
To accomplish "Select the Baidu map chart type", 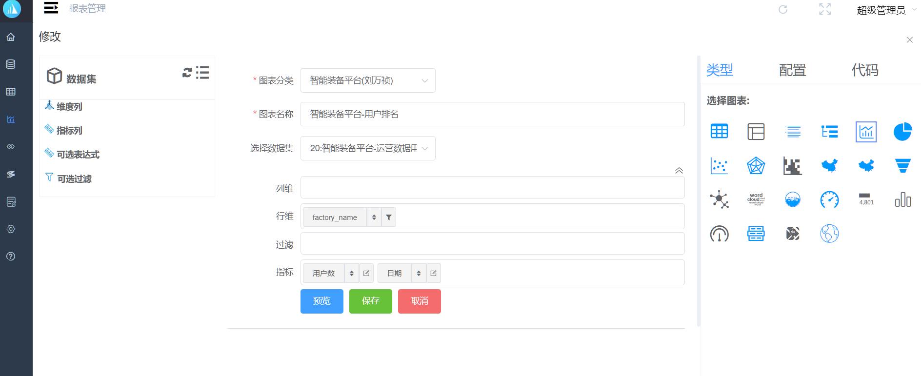I will [793, 234].
